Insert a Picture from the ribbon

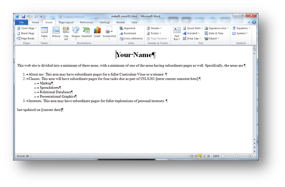click(x=56, y=32)
